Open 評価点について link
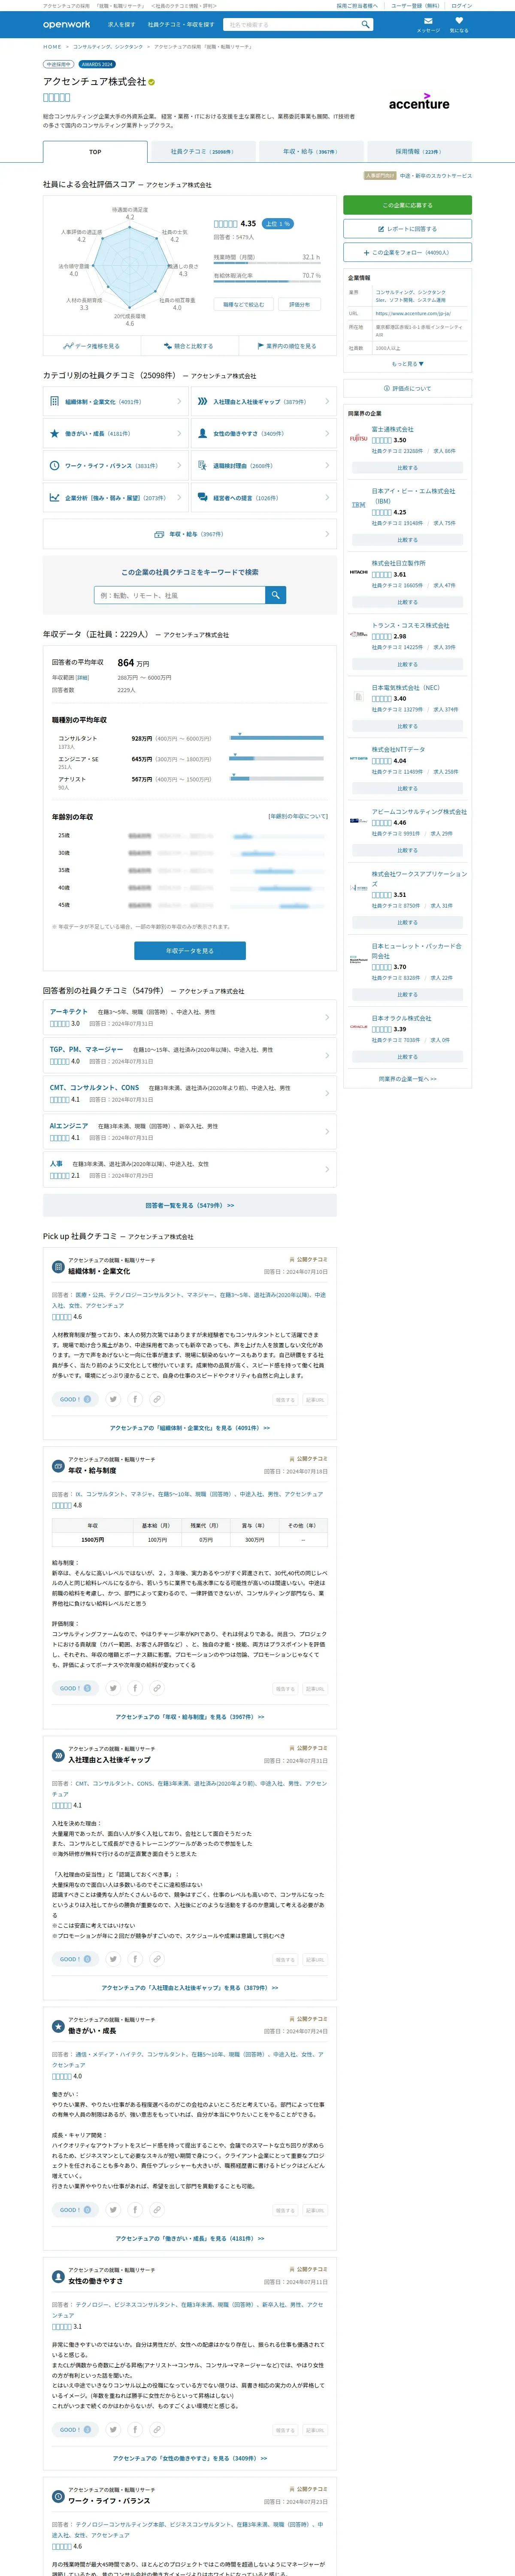 pos(407,388)
